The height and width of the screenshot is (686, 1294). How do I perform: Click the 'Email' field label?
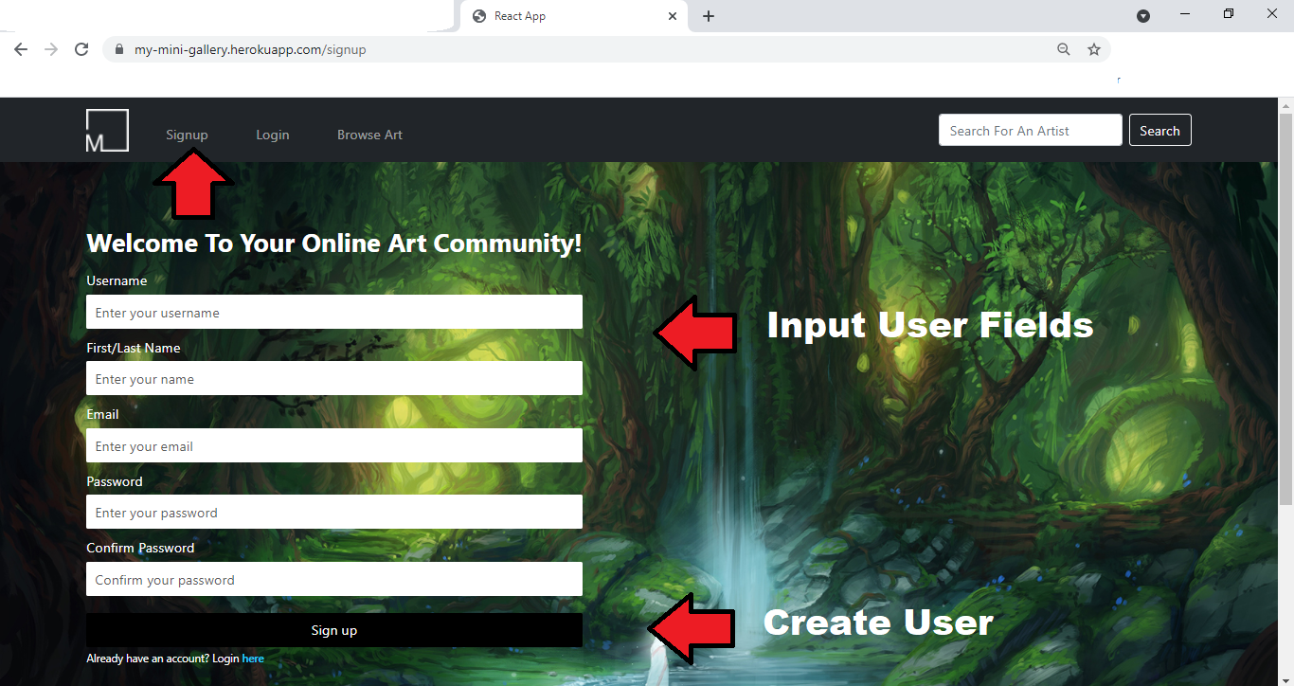[102, 414]
